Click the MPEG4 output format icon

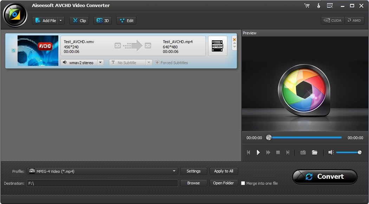(218, 46)
